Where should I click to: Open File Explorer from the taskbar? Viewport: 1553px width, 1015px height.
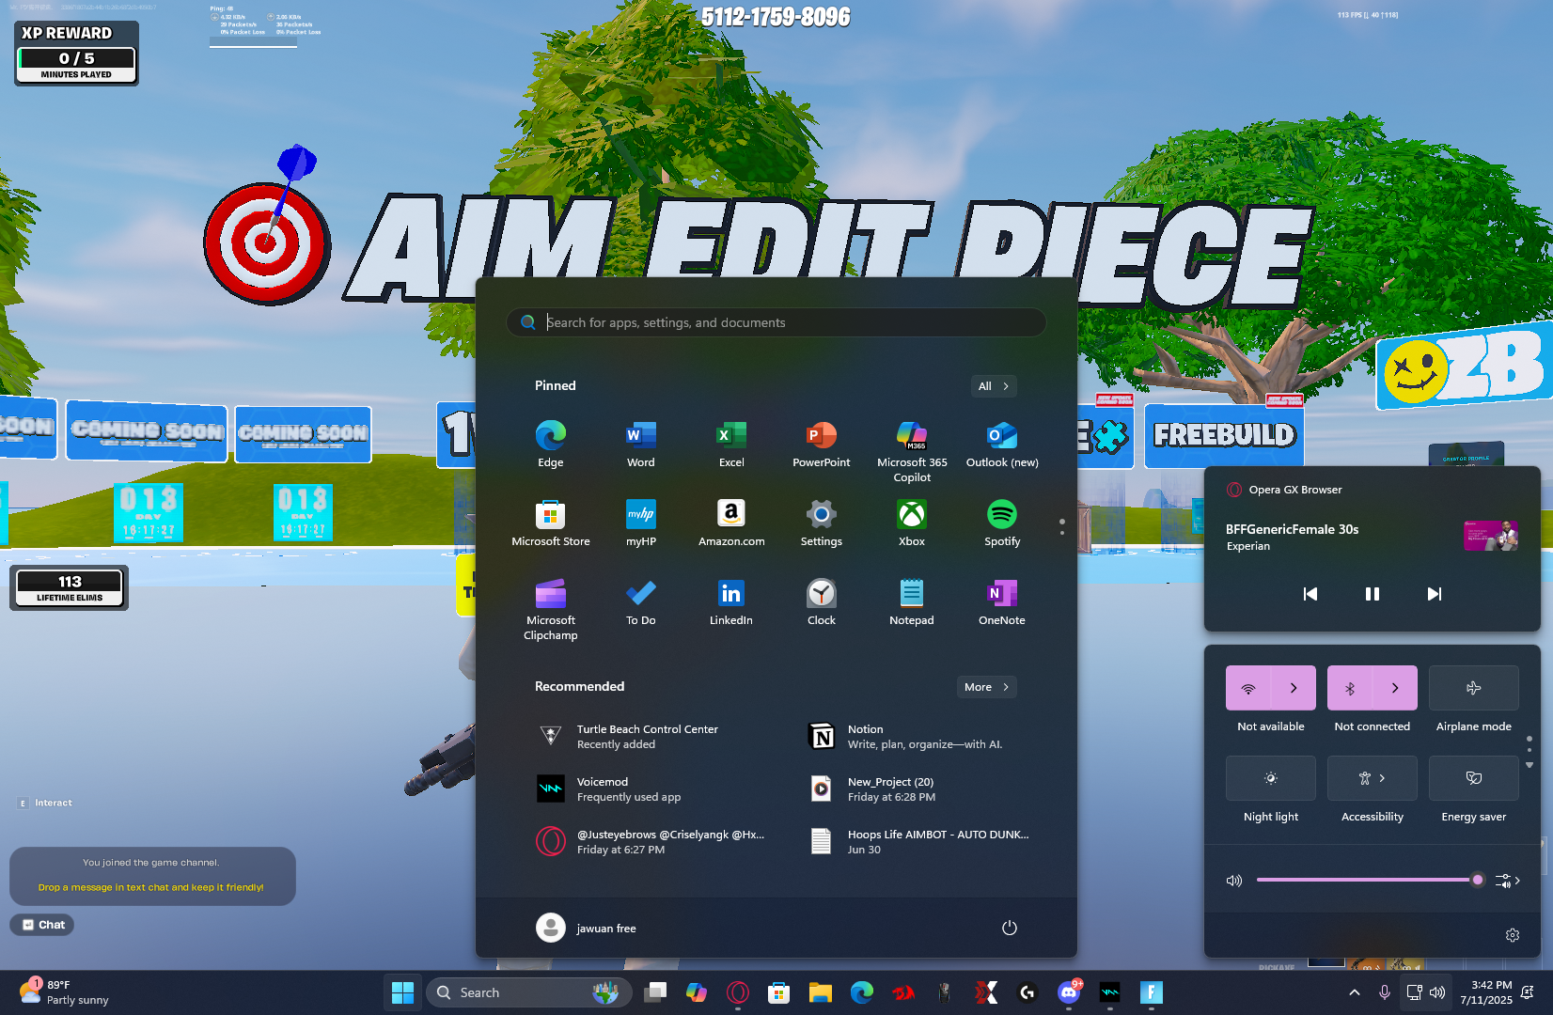[821, 992]
